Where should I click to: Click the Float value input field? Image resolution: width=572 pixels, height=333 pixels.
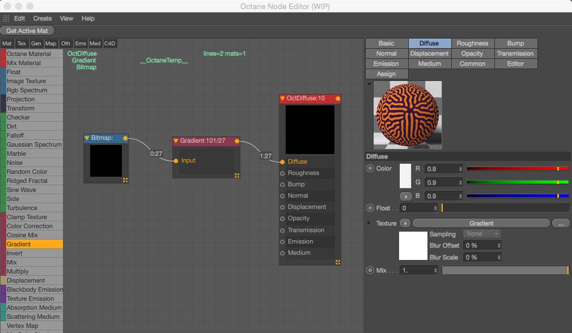click(x=418, y=208)
